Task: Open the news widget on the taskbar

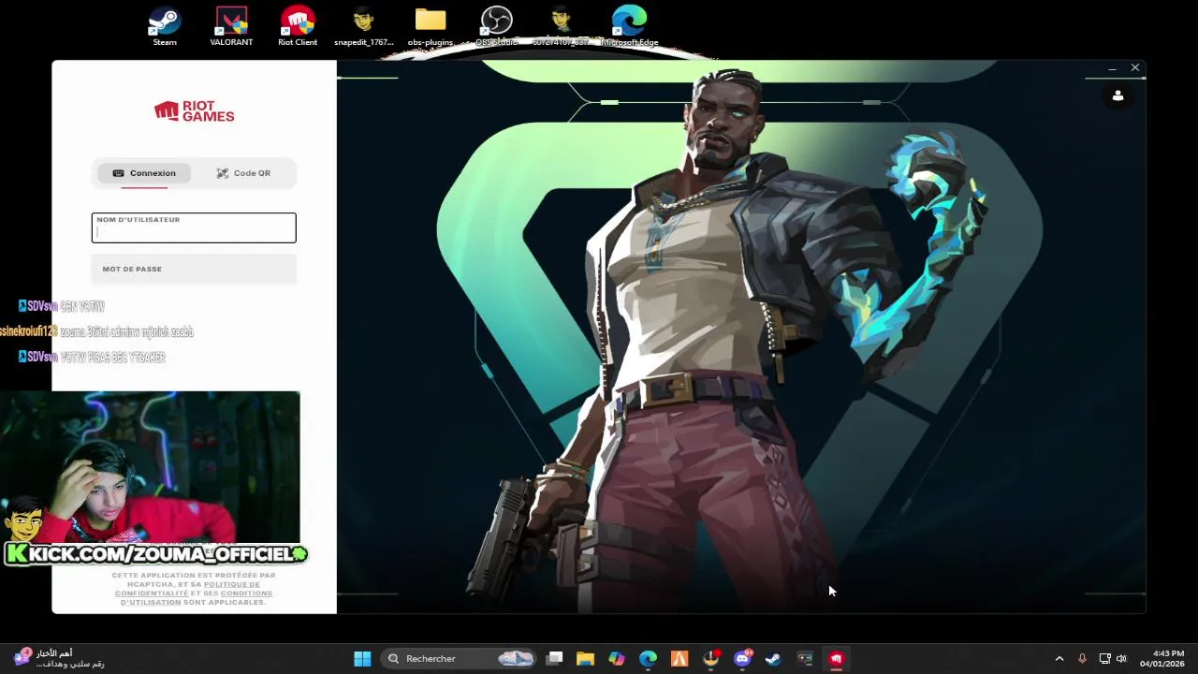Action: 58,658
